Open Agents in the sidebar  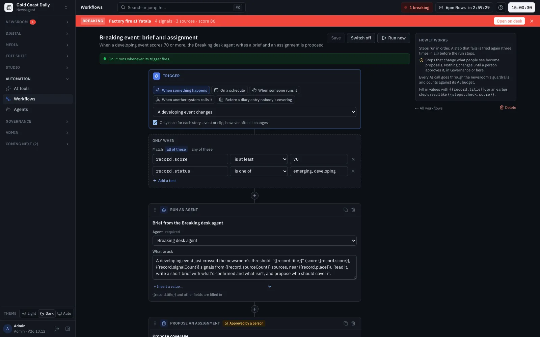coord(37,110)
